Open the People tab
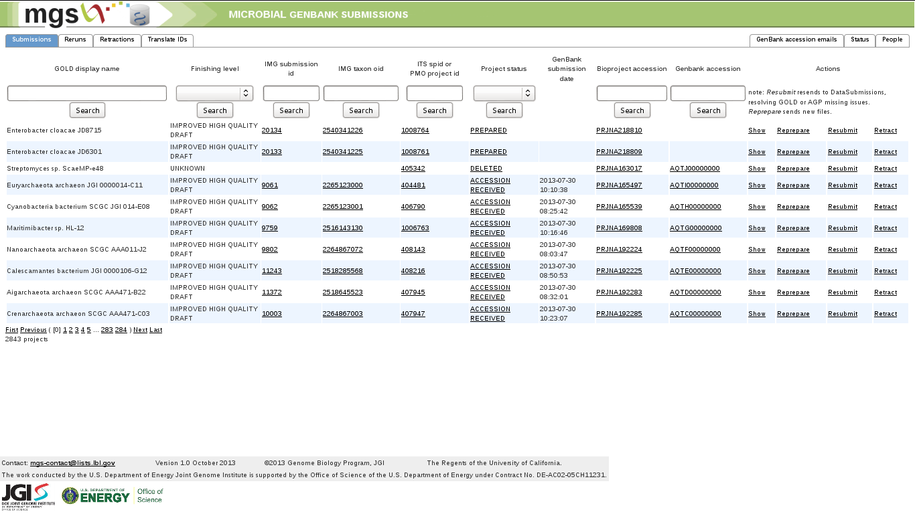 (x=892, y=40)
